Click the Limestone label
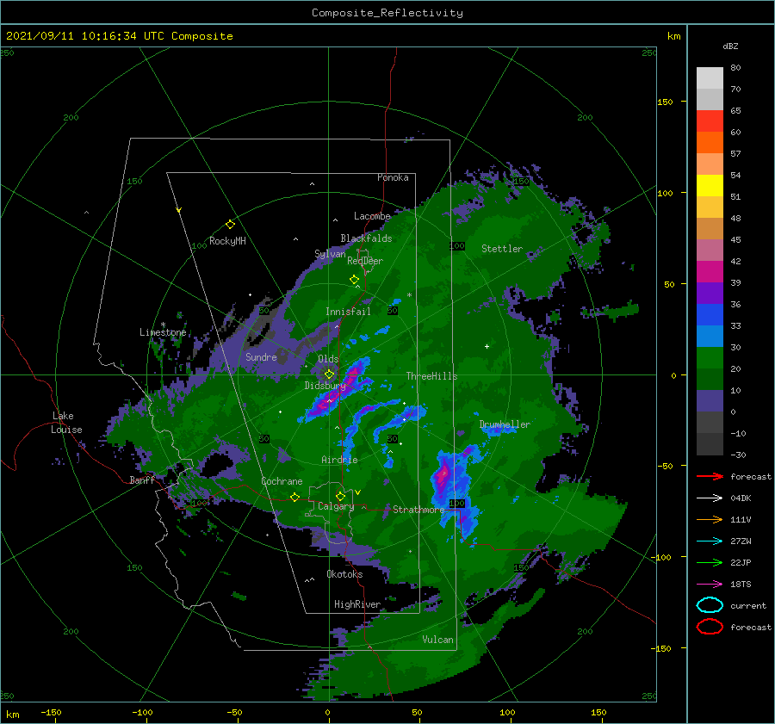Screen dimensions: 775x724 tap(163, 332)
